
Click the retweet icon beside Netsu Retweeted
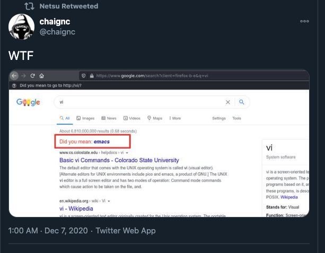[29, 6]
